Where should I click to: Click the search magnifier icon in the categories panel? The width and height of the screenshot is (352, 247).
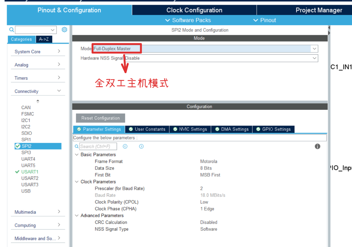click(x=11, y=30)
